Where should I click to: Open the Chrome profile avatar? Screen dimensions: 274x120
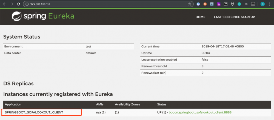[262, 4]
